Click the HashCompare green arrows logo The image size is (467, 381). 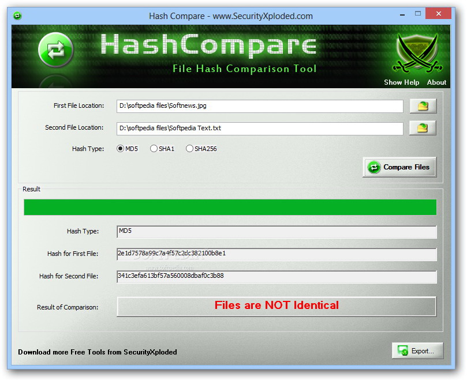coord(55,50)
